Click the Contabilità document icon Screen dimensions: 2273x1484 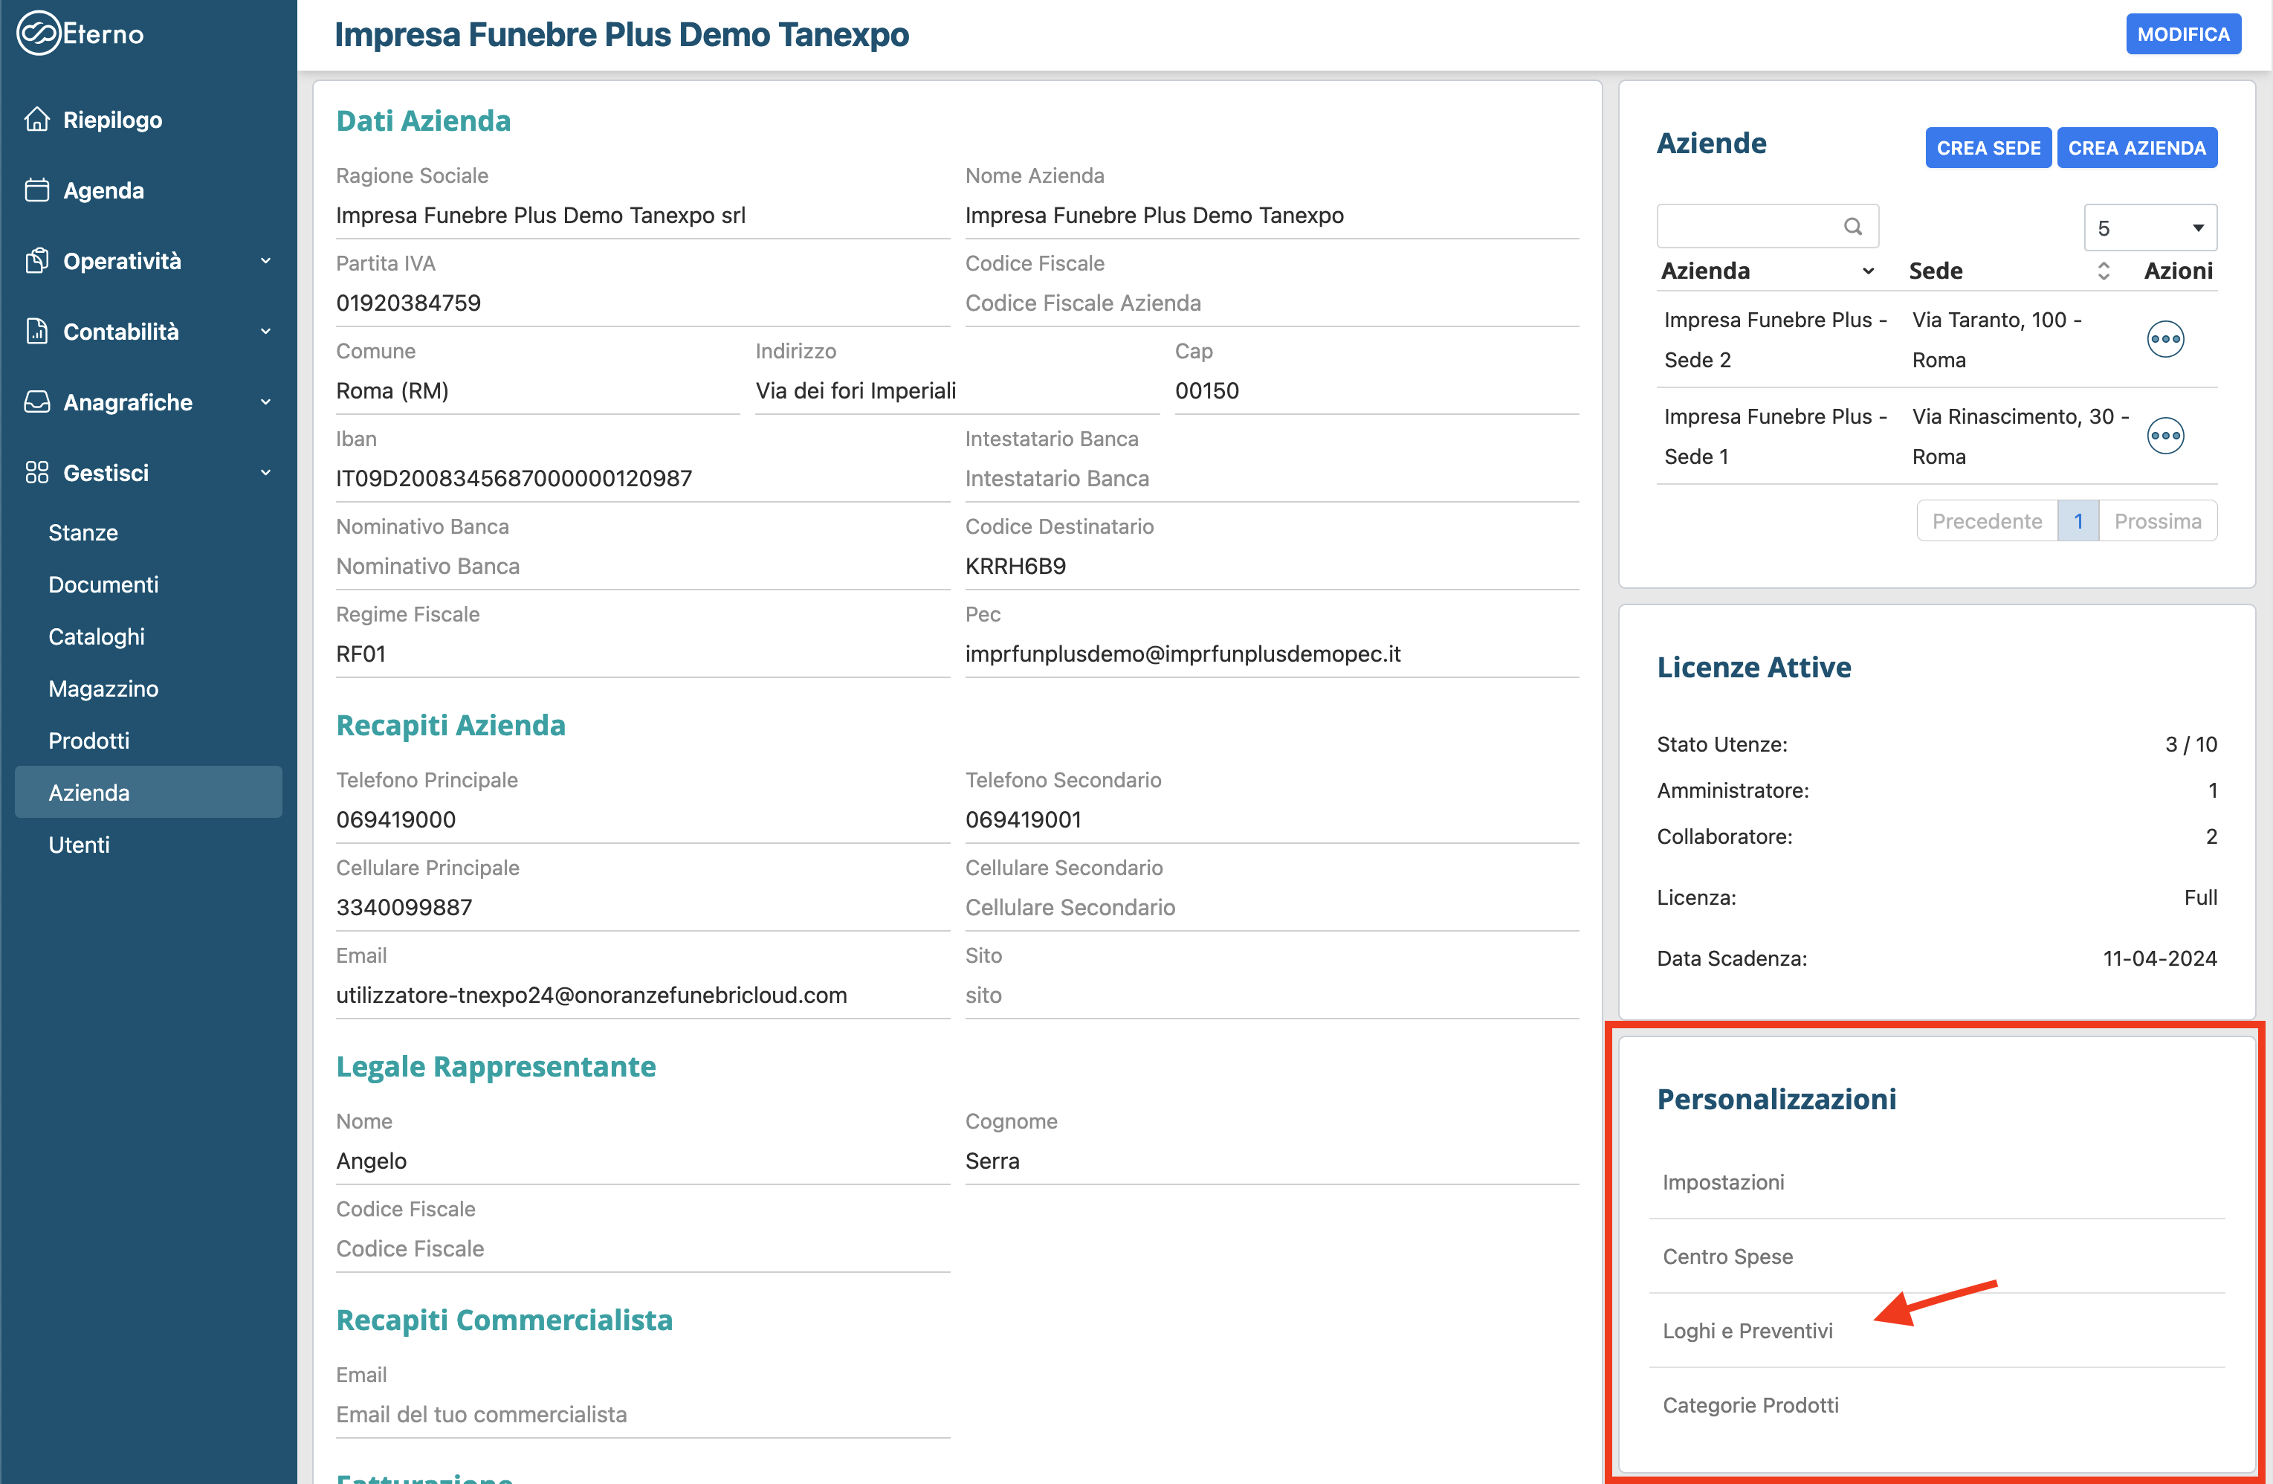pyautogui.click(x=37, y=332)
